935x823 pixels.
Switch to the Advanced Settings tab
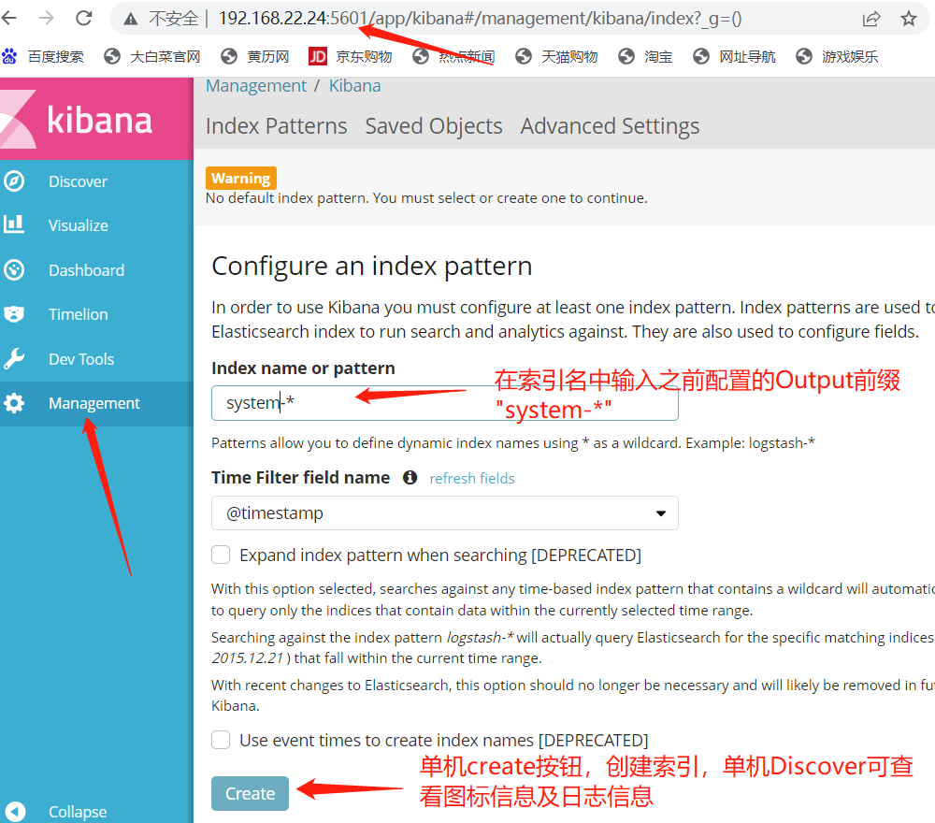(610, 126)
